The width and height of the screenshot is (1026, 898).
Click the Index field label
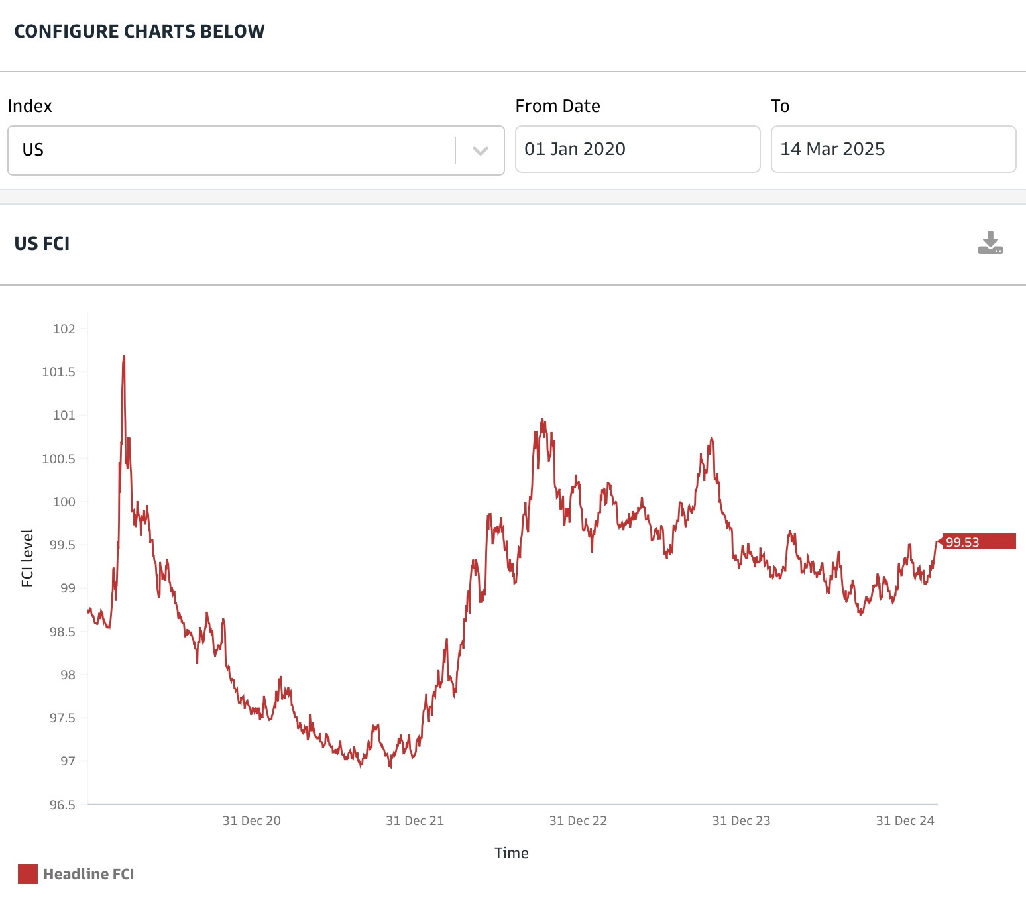tap(30, 106)
